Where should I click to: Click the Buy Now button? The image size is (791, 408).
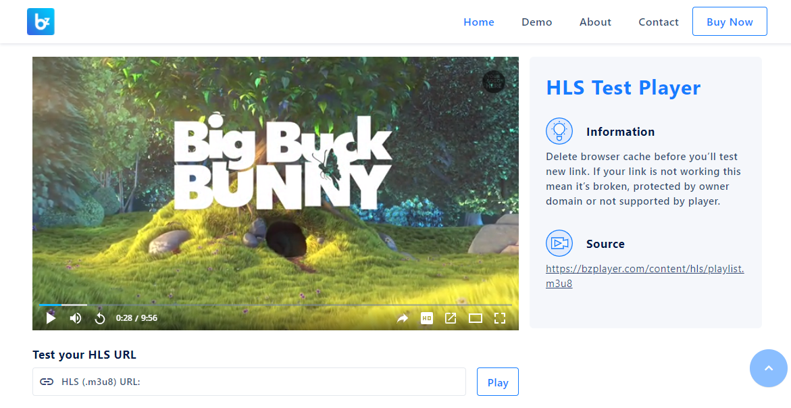730,22
